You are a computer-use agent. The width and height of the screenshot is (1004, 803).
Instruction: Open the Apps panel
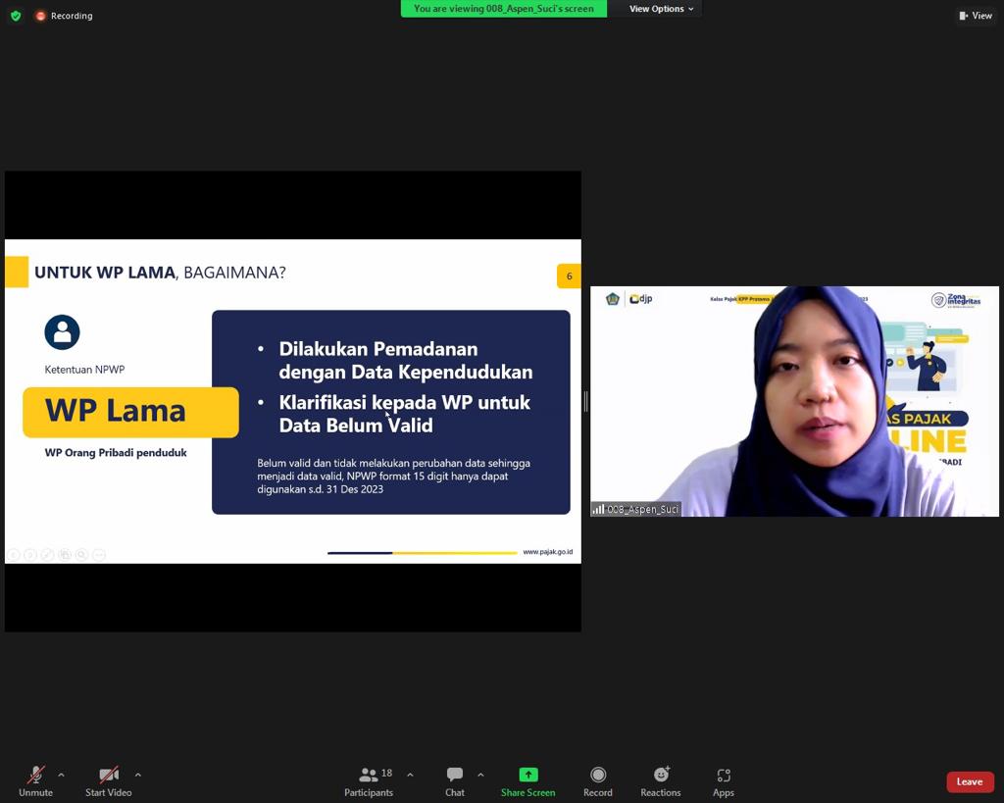(723, 780)
